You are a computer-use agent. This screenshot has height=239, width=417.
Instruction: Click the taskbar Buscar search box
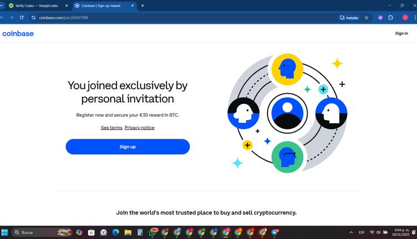(42, 232)
